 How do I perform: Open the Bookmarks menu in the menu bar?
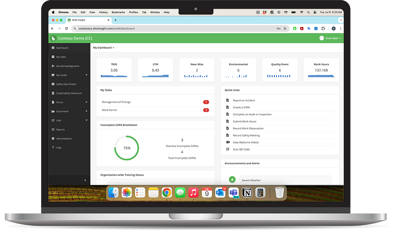click(118, 12)
